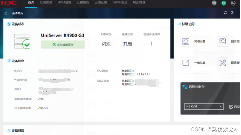241x135 pixels.
Task: Click the green power button icon
Action: click(x=224, y=3)
